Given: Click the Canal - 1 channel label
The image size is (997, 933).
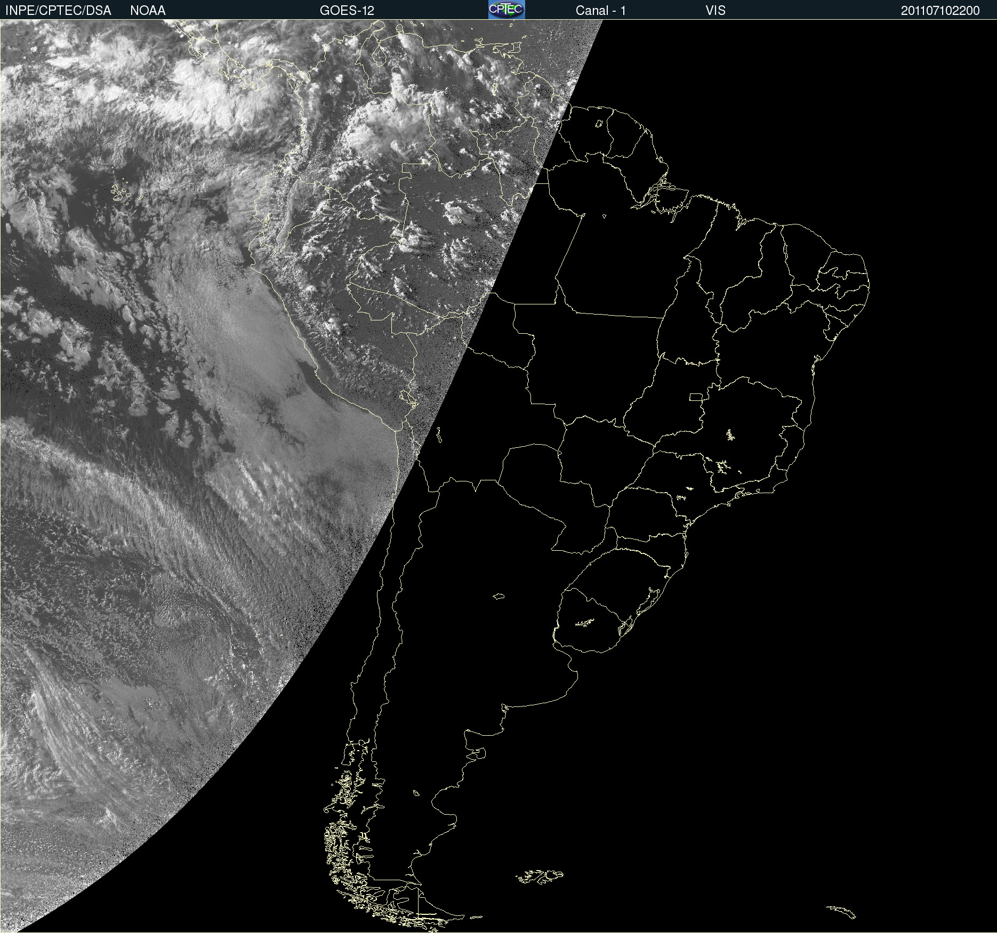Looking at the screenshot, I should [601, 11].
